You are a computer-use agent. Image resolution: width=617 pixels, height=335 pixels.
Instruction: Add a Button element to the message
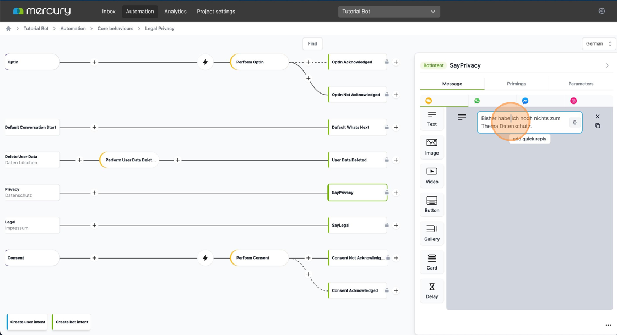pos(432,204)
